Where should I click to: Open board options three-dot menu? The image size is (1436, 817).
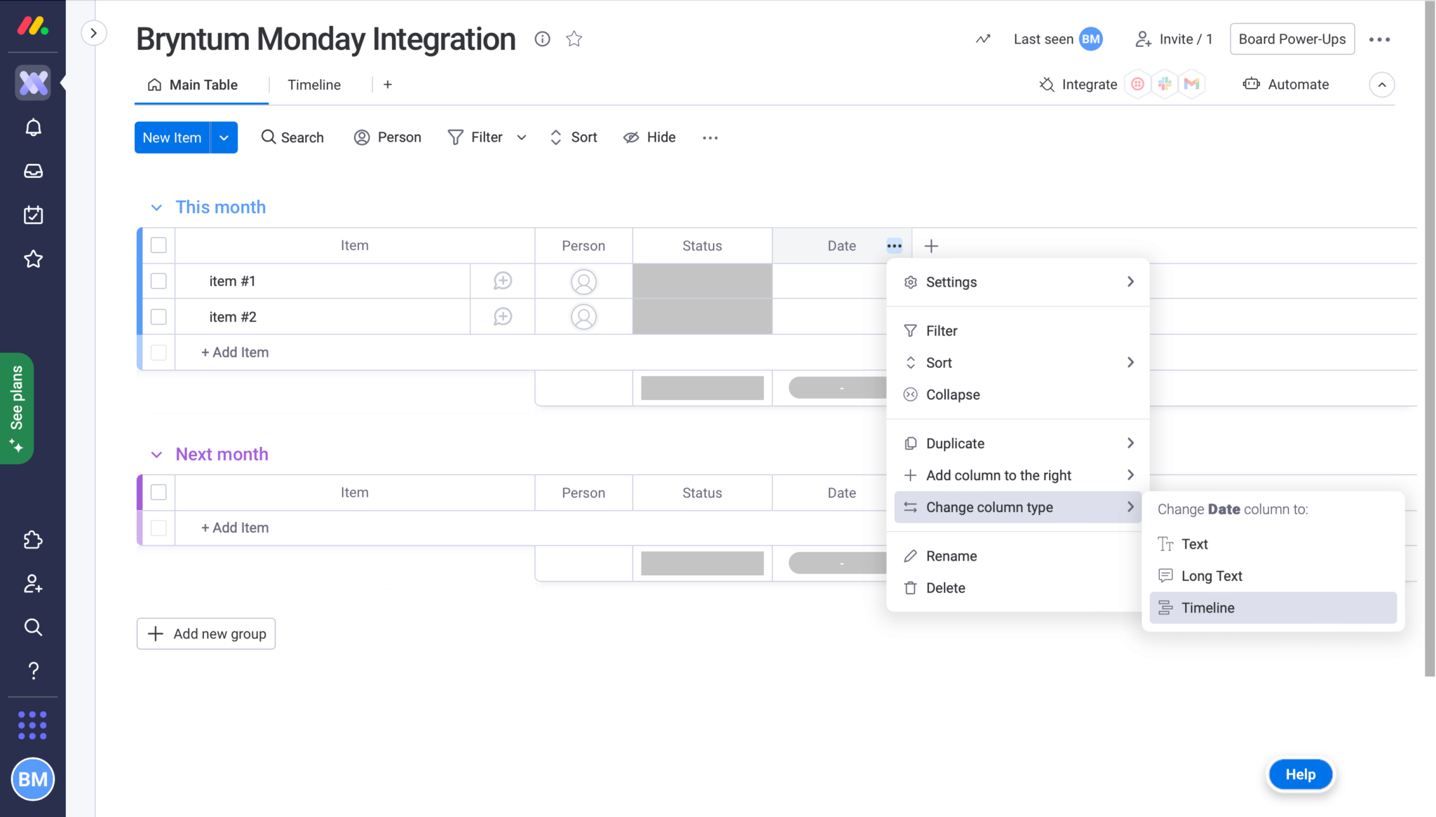1379,39
